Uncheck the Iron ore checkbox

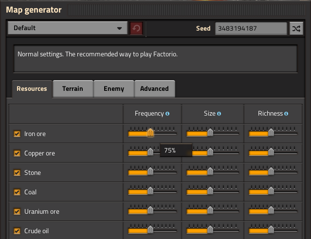pos(17,134)
